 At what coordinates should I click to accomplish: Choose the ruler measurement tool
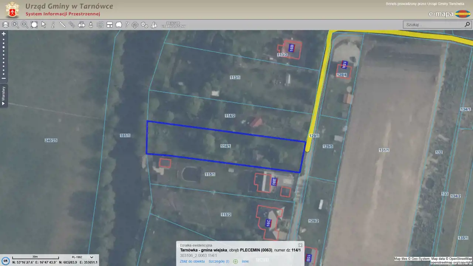(x=63, y=25)
